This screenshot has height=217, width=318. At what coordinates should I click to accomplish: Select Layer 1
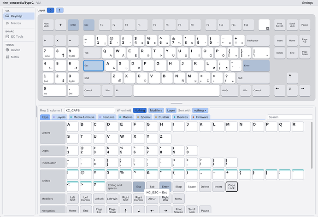click(x=59, y=10)
